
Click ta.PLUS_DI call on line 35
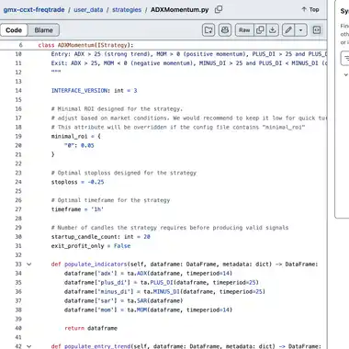(199, 282)
